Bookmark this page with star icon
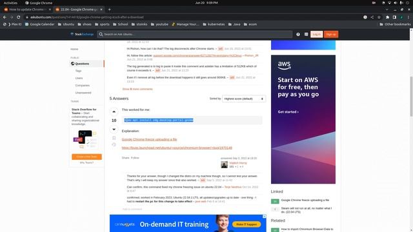Image resolution: width=413 pixels, height=232 pixels. [379, 17]
